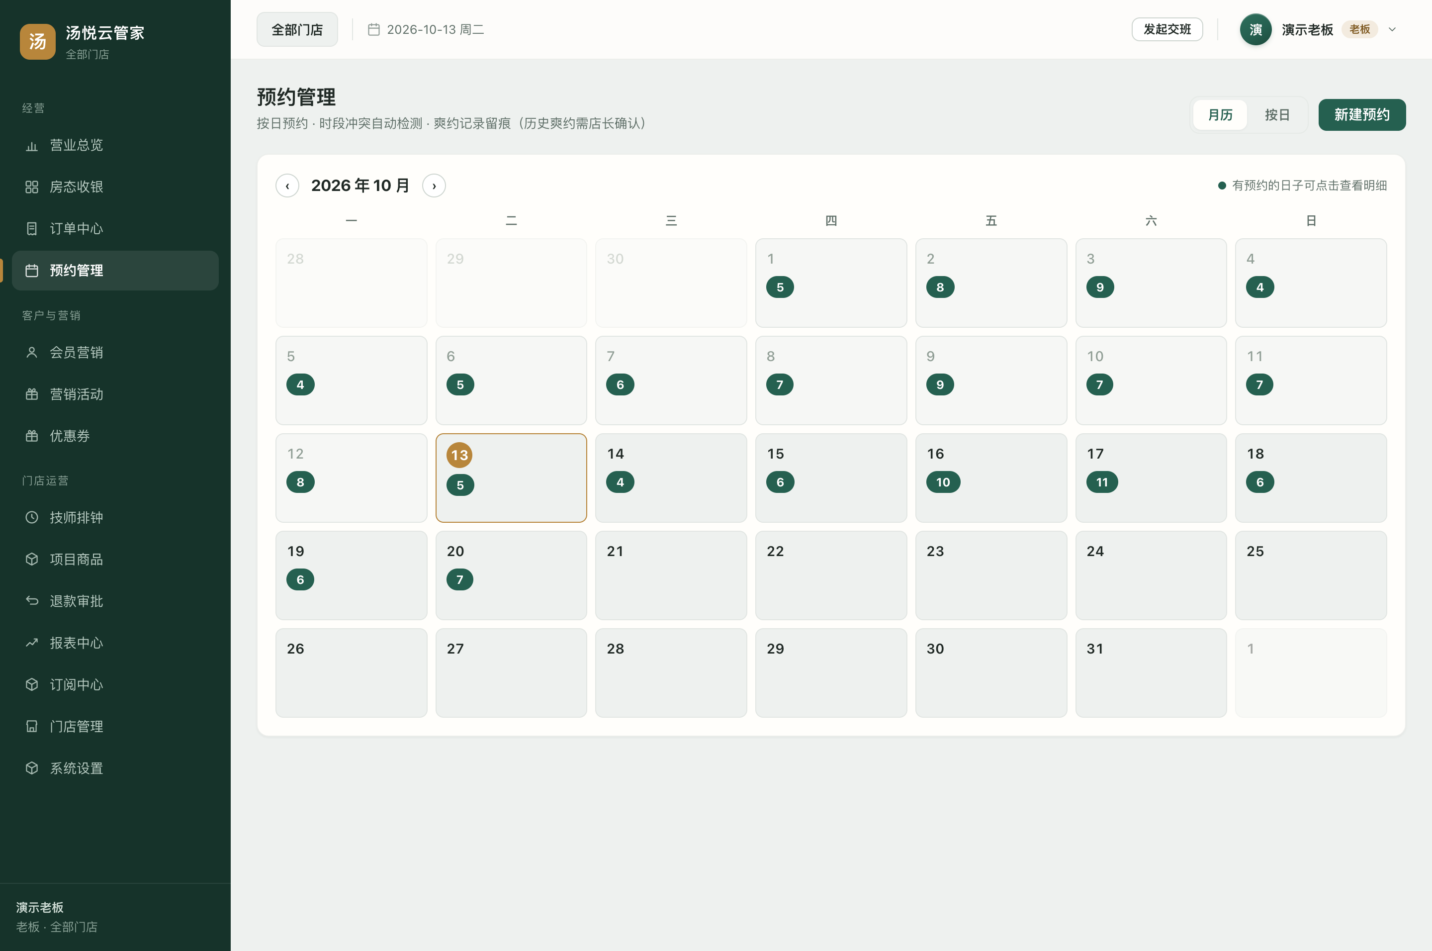Open the 全部门店 store selector
1432x951 pixels.
click(x=297, y=29)
